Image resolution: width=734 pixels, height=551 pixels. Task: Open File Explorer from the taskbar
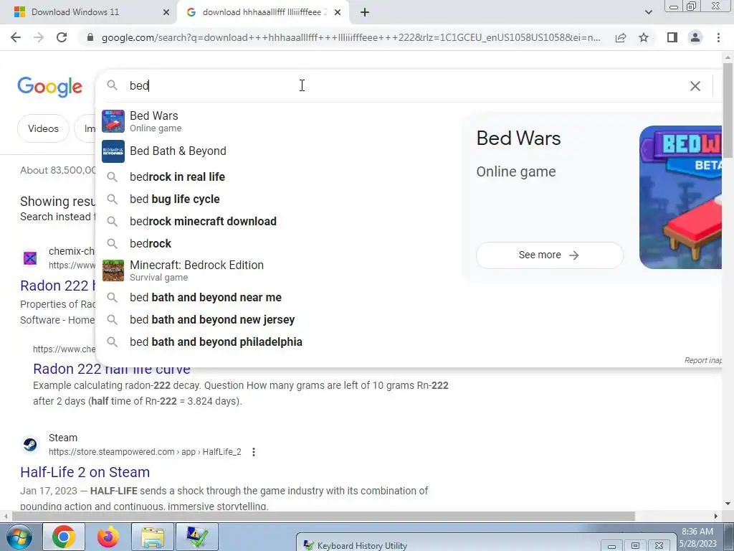click(153, 537)
